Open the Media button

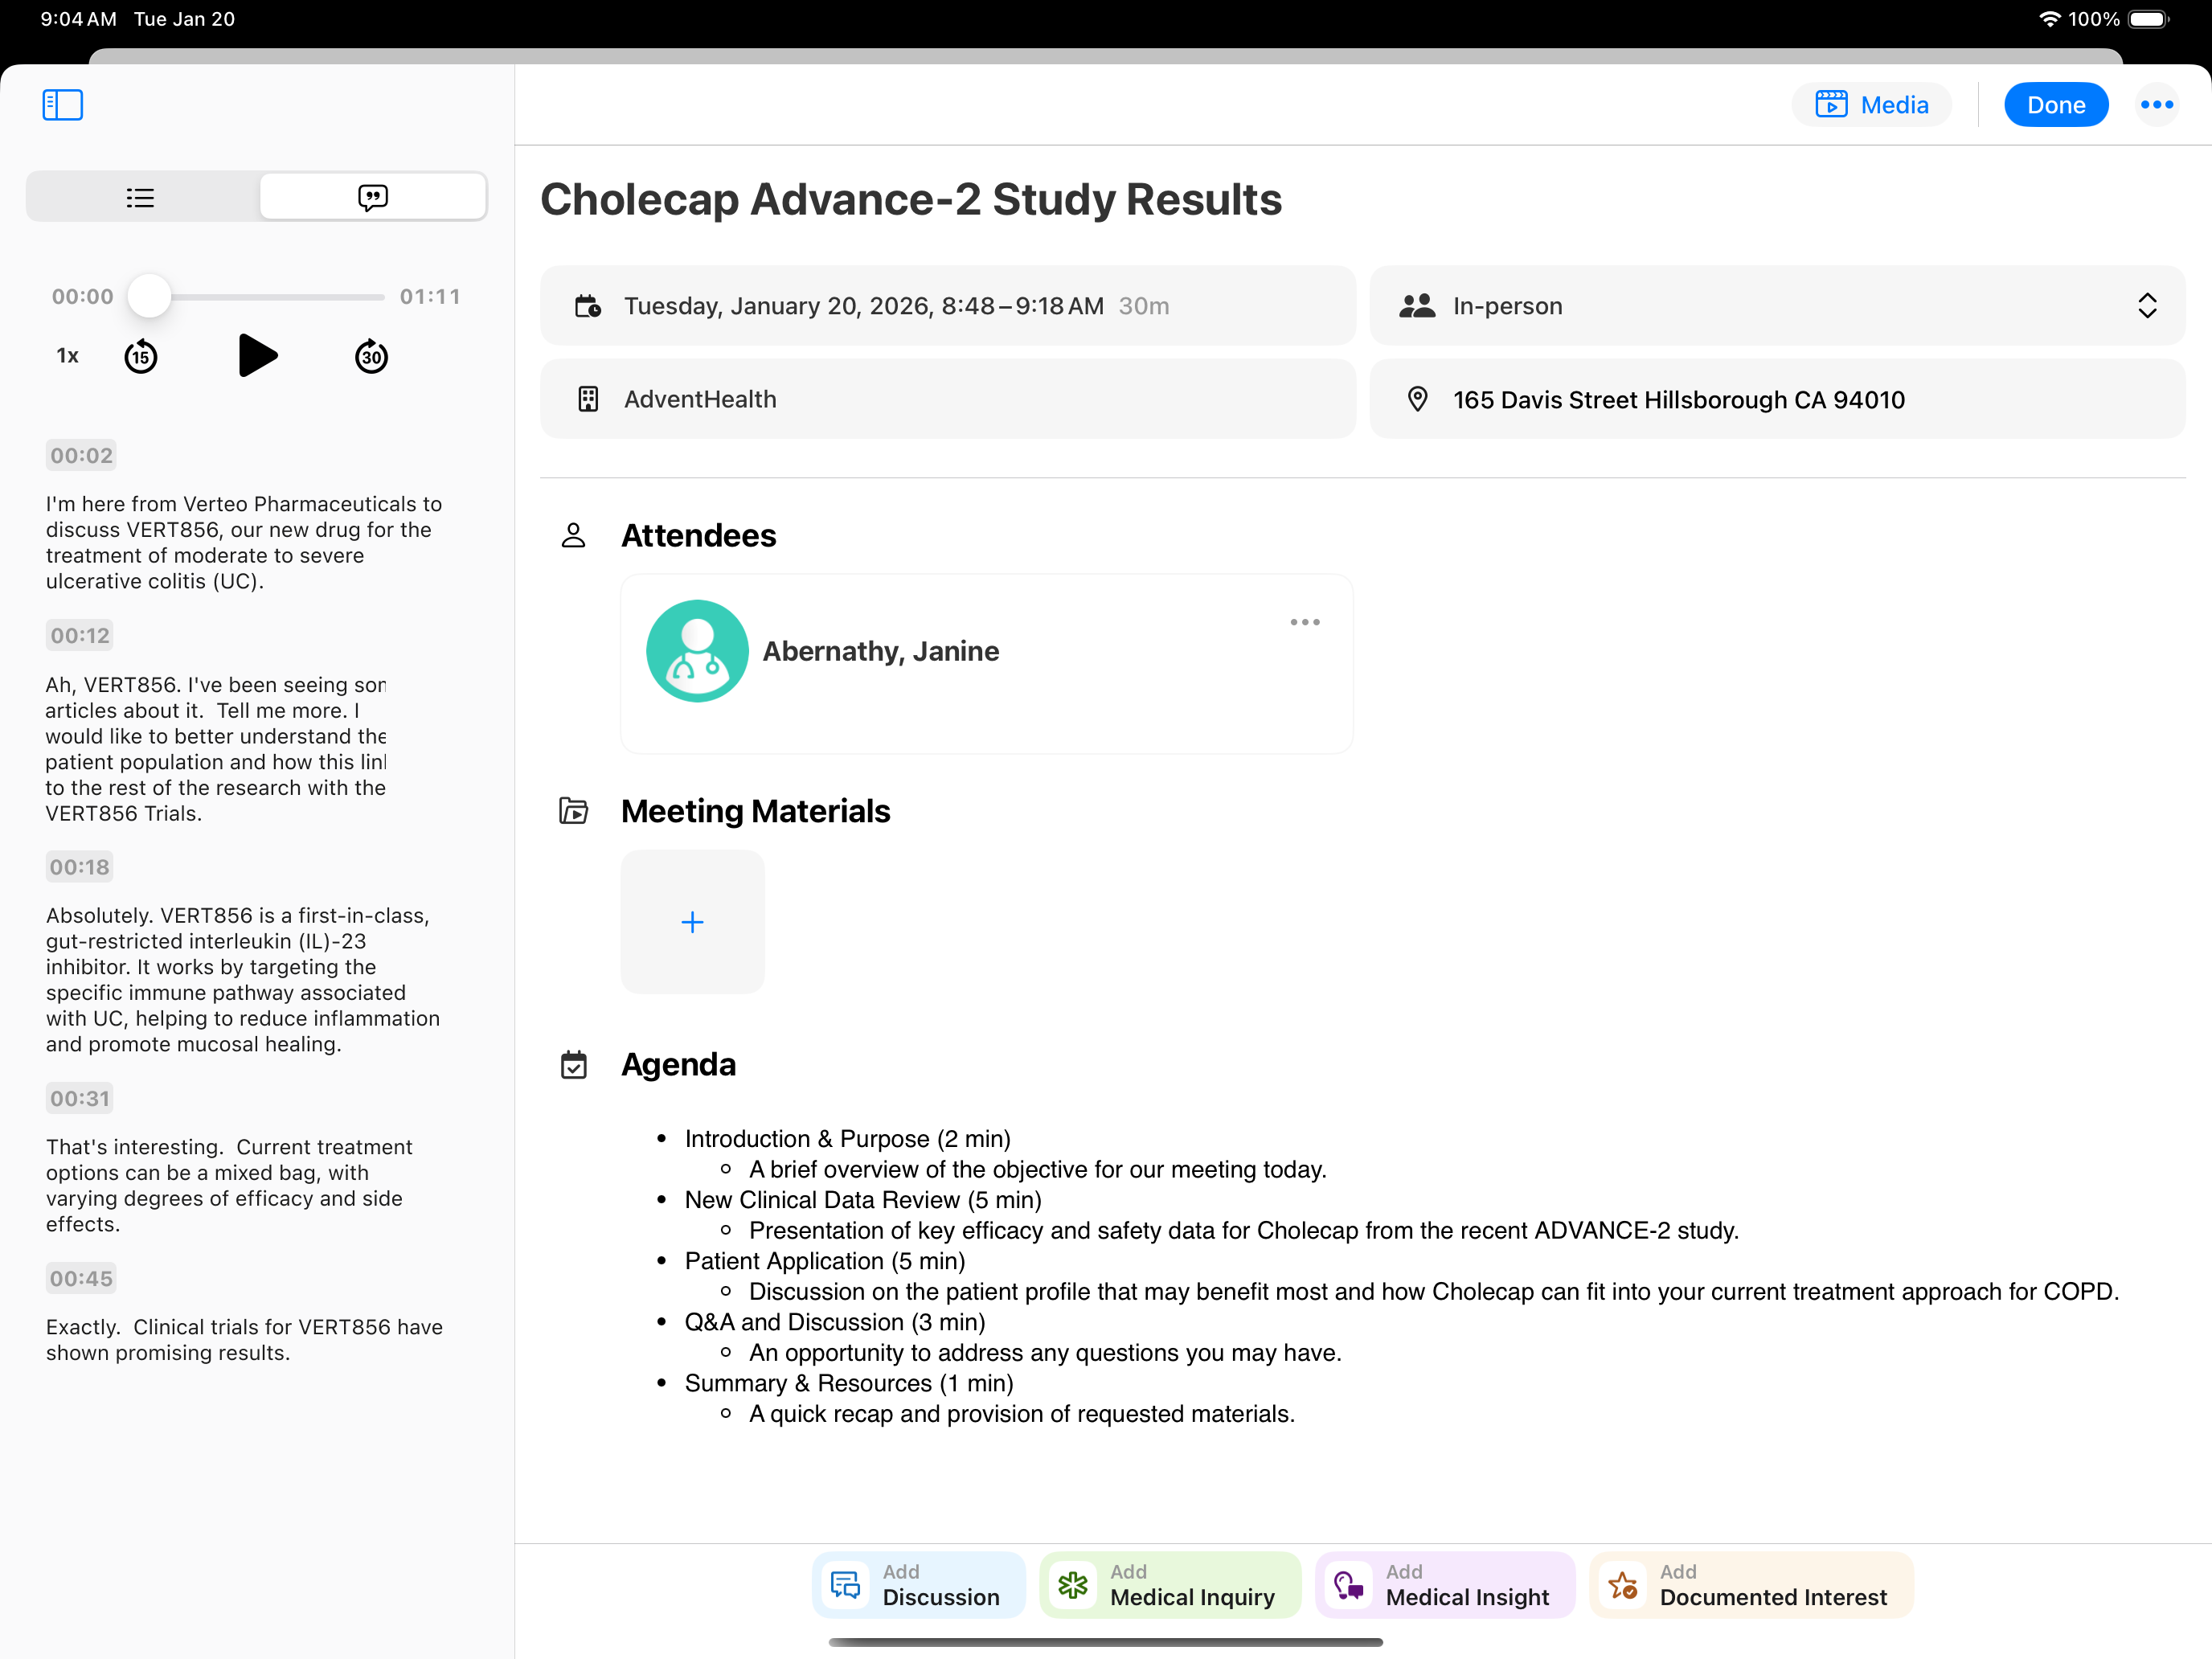(x=1871, y=105)
